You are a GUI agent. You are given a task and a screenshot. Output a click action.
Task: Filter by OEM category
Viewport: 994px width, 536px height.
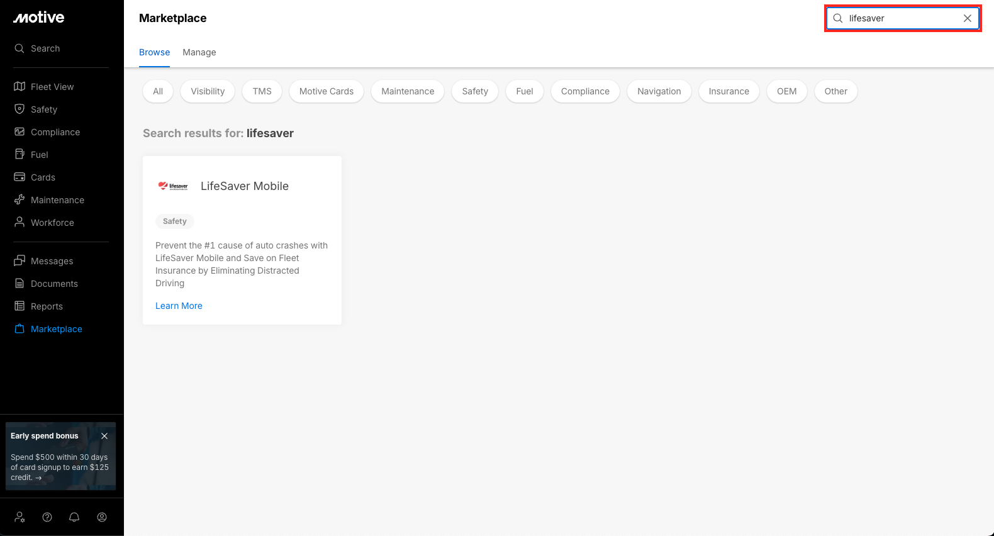[x=787, y=91]
